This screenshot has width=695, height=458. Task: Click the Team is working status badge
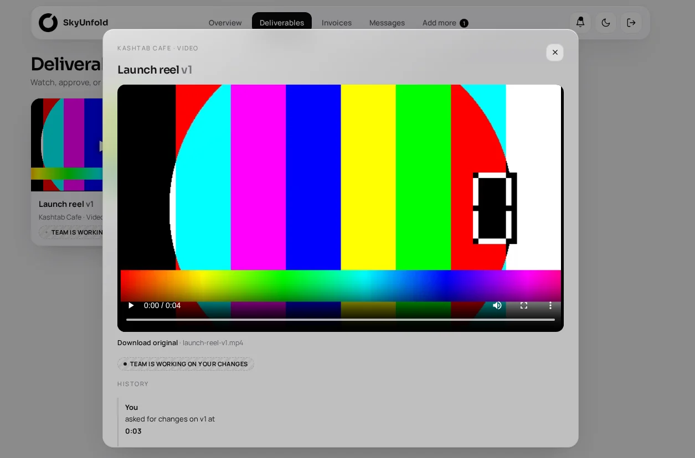tap(186, 364)
